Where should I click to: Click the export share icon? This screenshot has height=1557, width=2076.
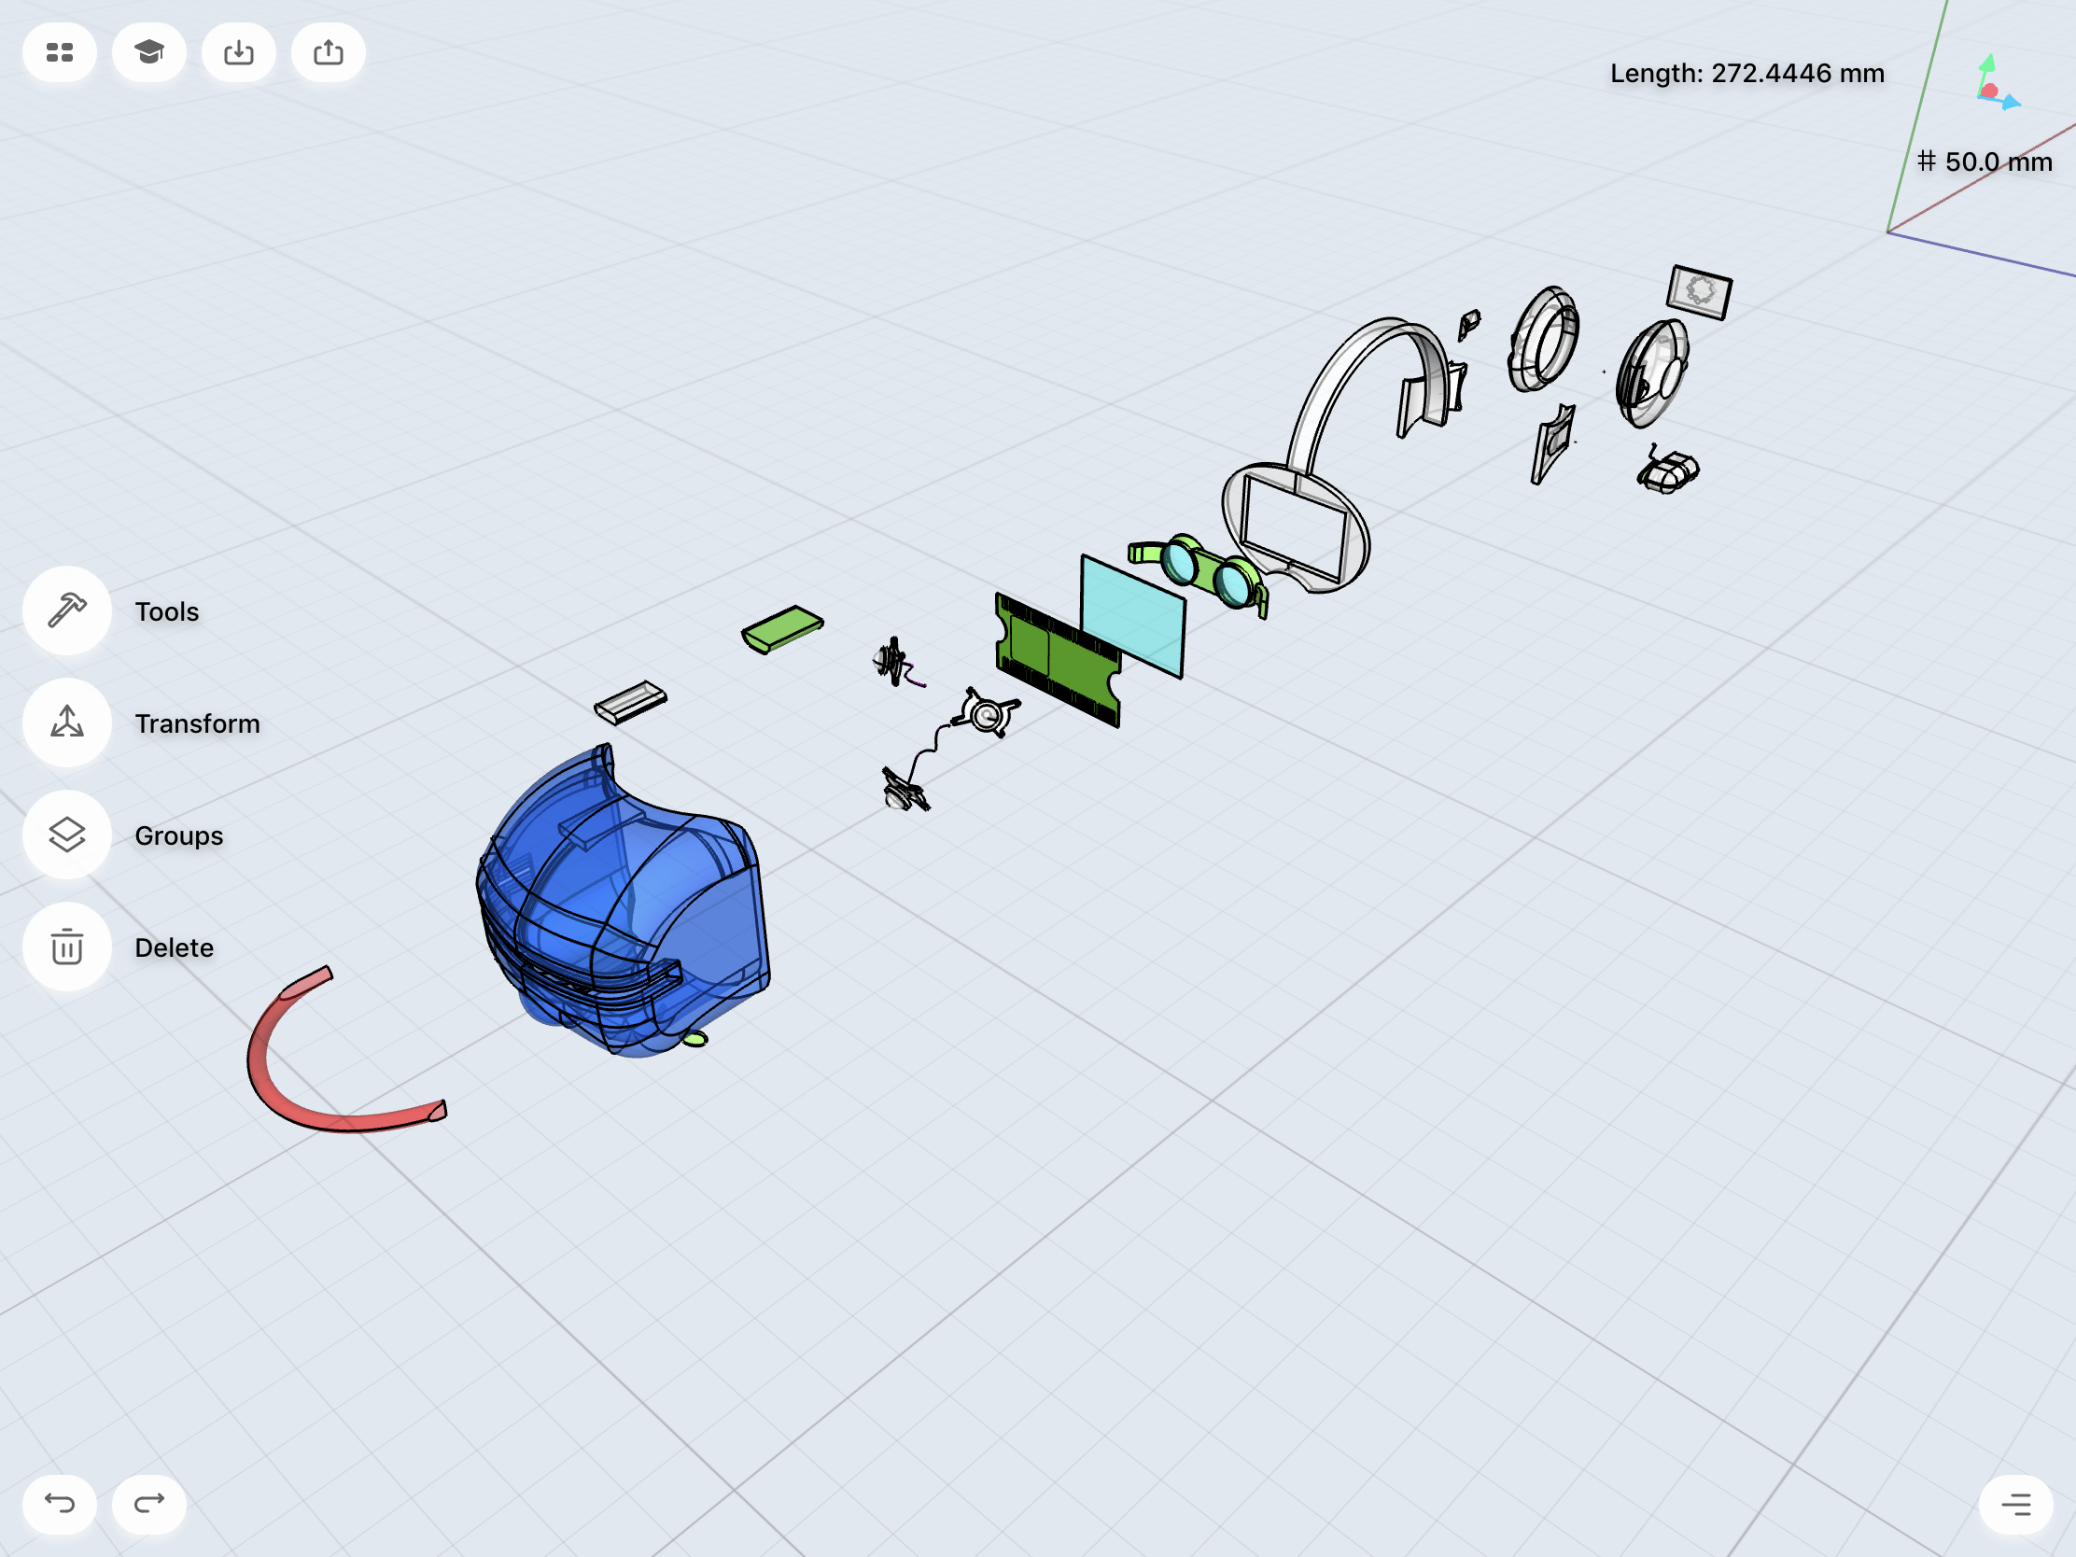click(328, 52)
